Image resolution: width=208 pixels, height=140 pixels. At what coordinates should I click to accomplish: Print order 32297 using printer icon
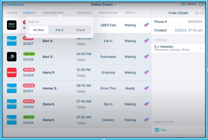[x=146, y=41]
